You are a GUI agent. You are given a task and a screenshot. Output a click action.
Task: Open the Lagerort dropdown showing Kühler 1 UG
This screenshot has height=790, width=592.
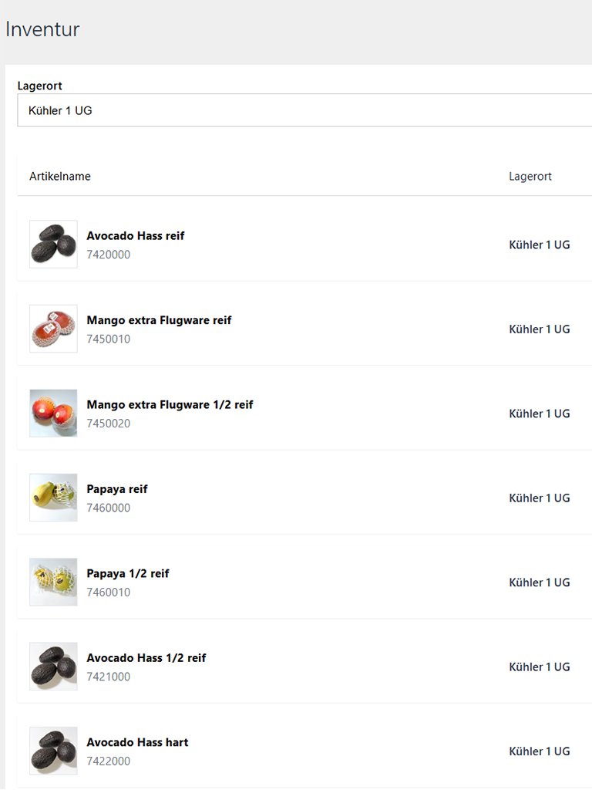(x=304, y=110)
